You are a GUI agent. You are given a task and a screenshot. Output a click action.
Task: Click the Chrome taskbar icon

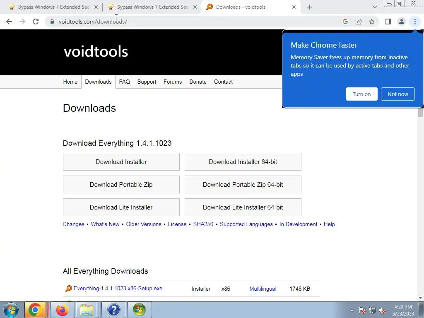pyautogui.click(x=35, y=310)
